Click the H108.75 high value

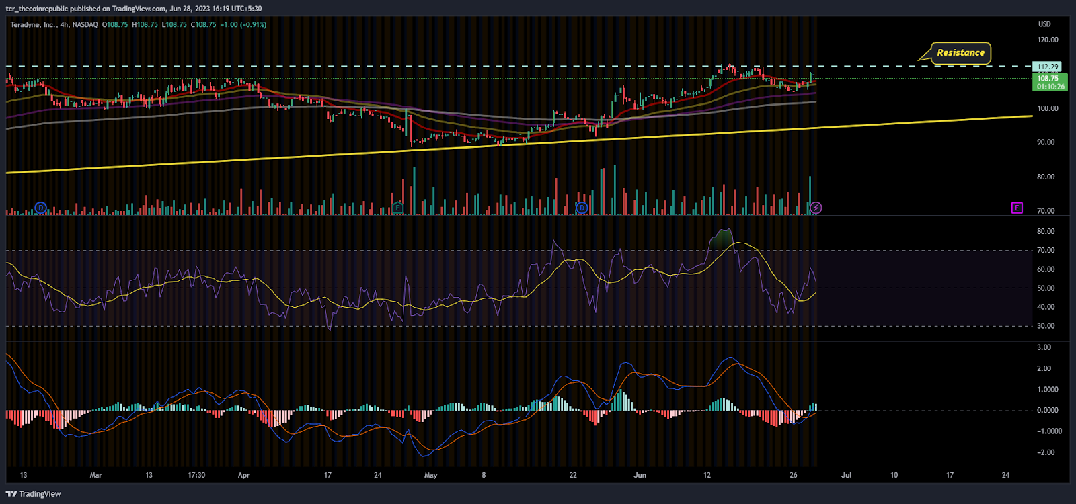[x=145, y=24]
